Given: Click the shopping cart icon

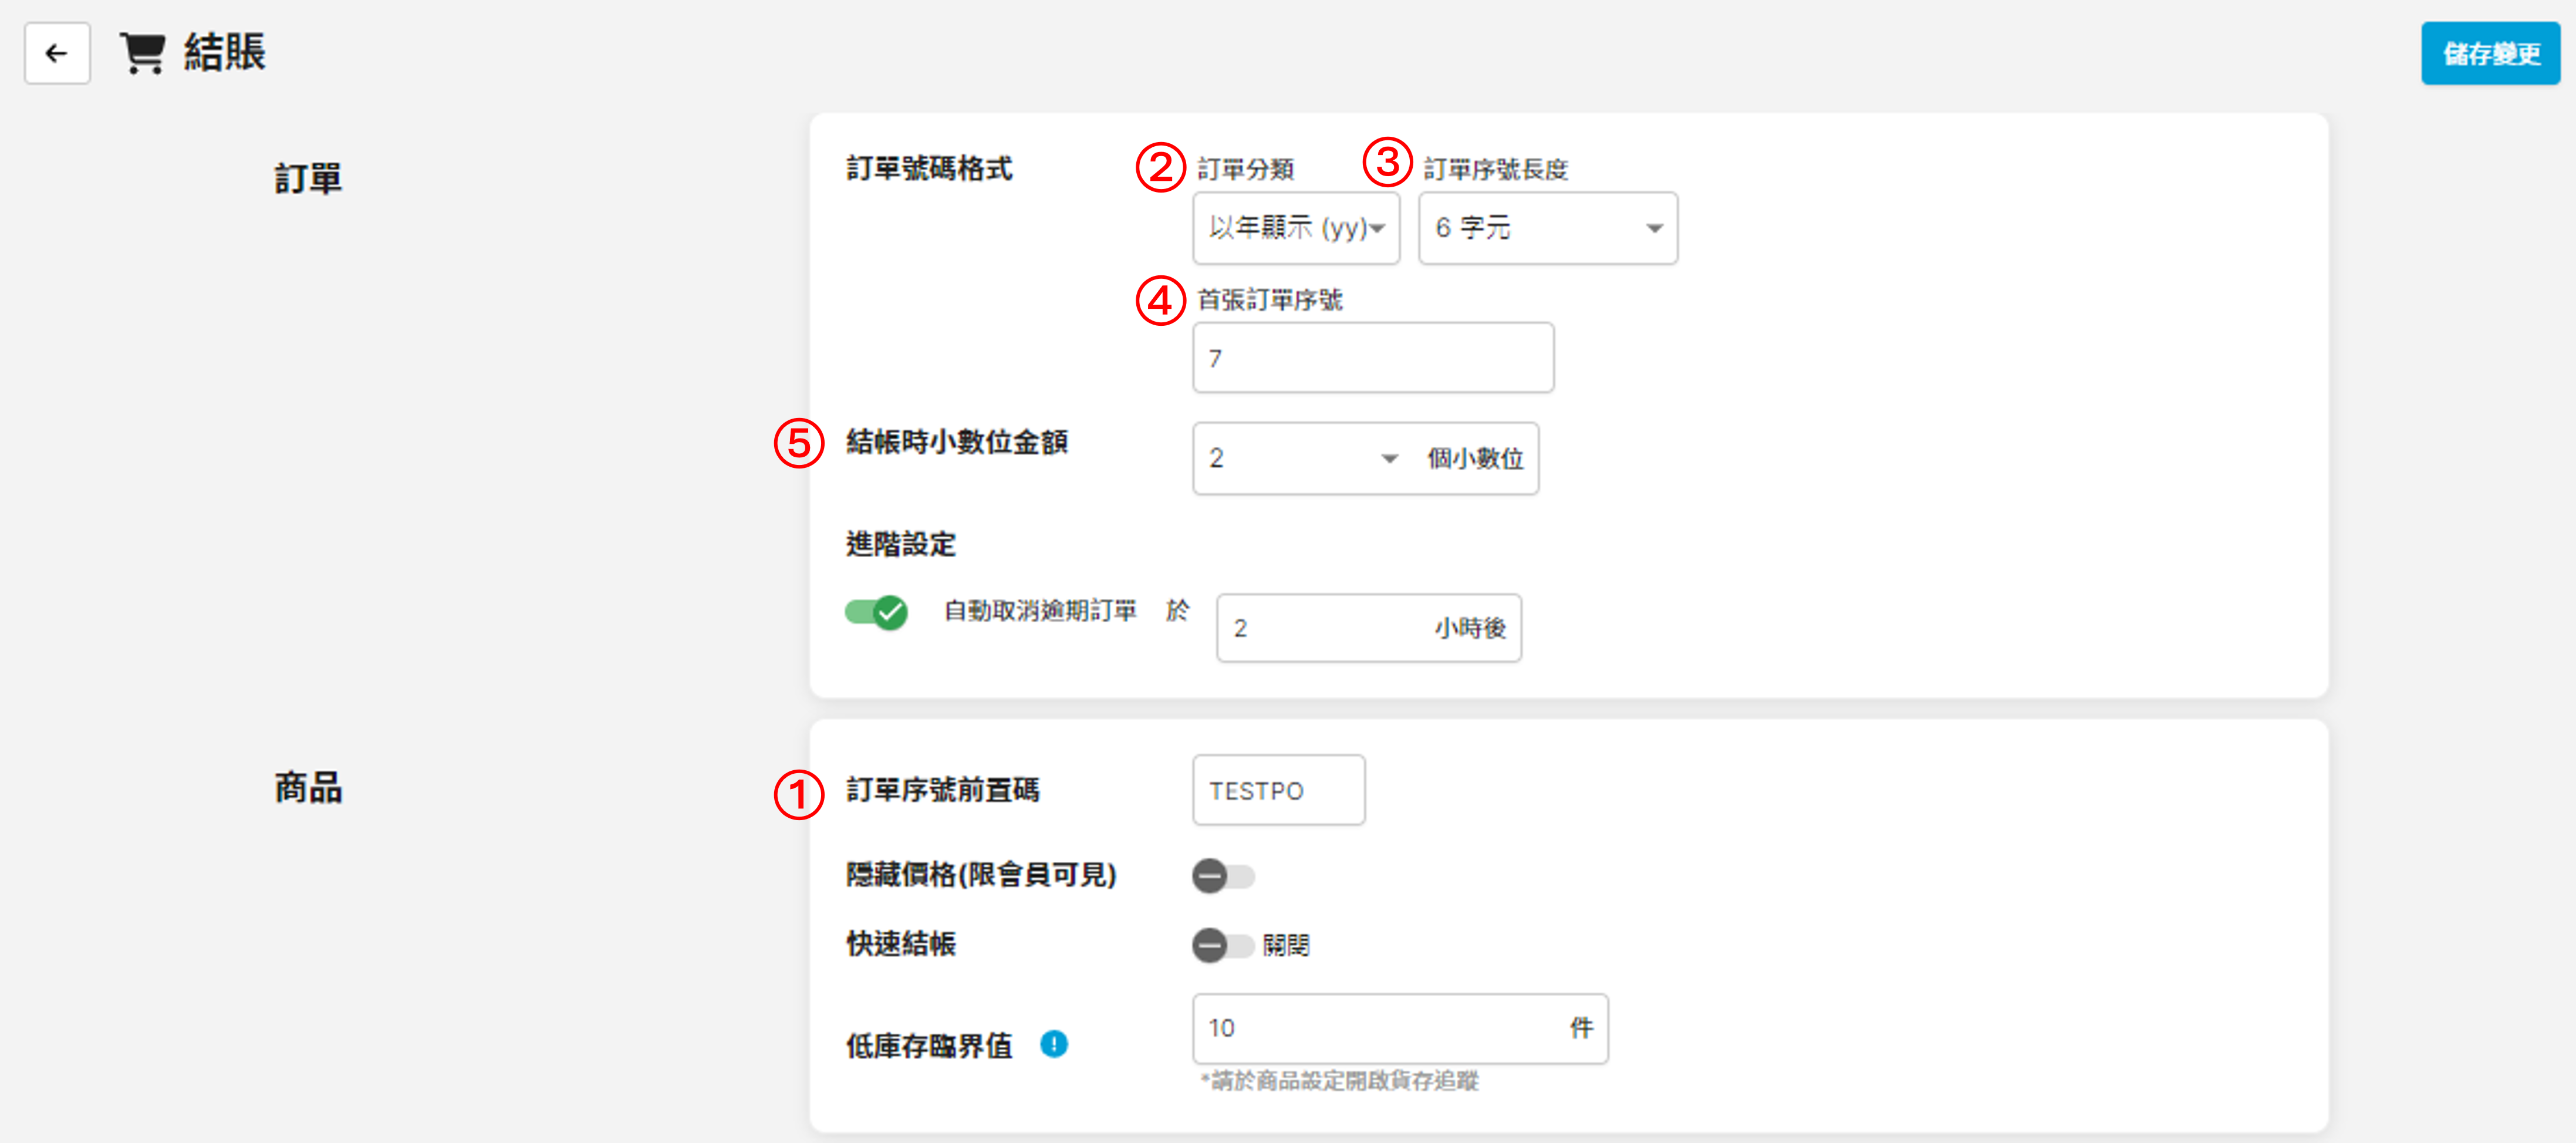Looking at the screenshot, I should 142,53.
